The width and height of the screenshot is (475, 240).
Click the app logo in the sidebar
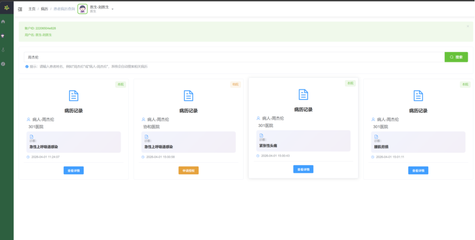tap(7, 7)
